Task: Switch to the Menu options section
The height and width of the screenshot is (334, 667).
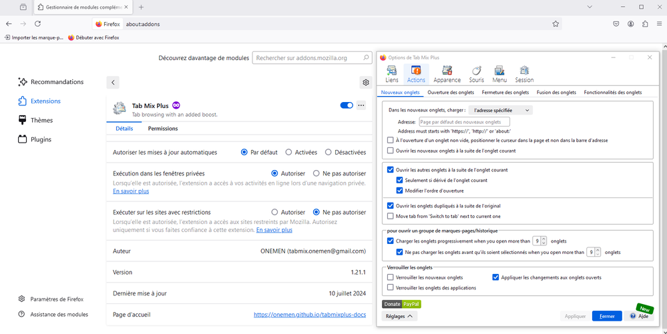Action: coord(499,74)
